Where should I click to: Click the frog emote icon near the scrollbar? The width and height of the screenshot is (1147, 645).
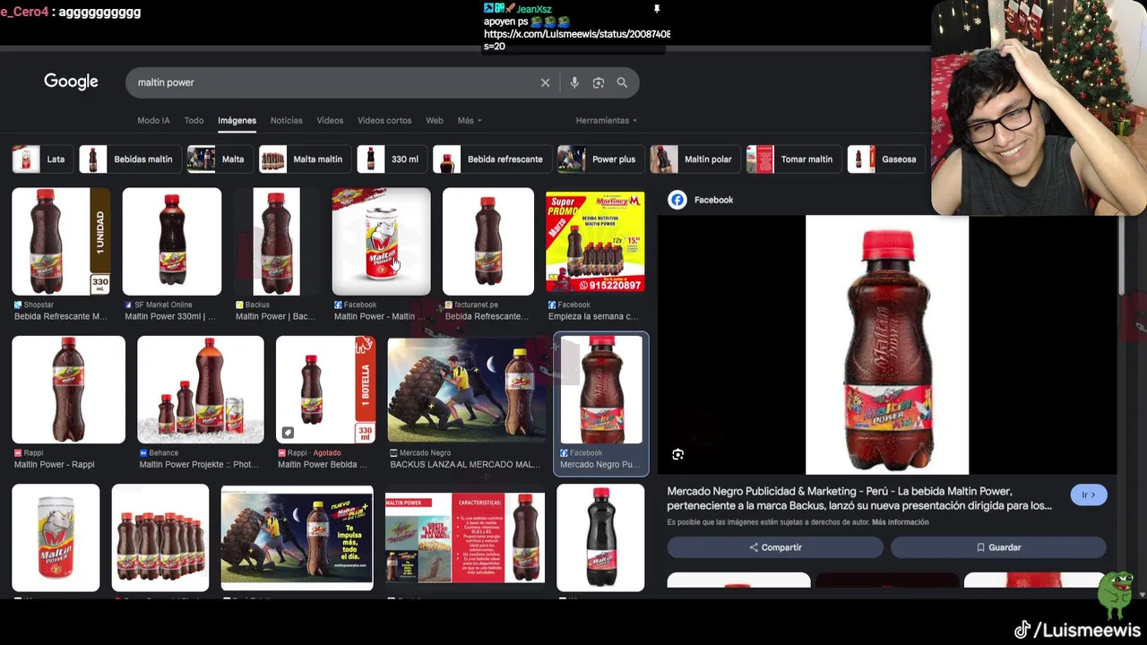(1116, 596)
